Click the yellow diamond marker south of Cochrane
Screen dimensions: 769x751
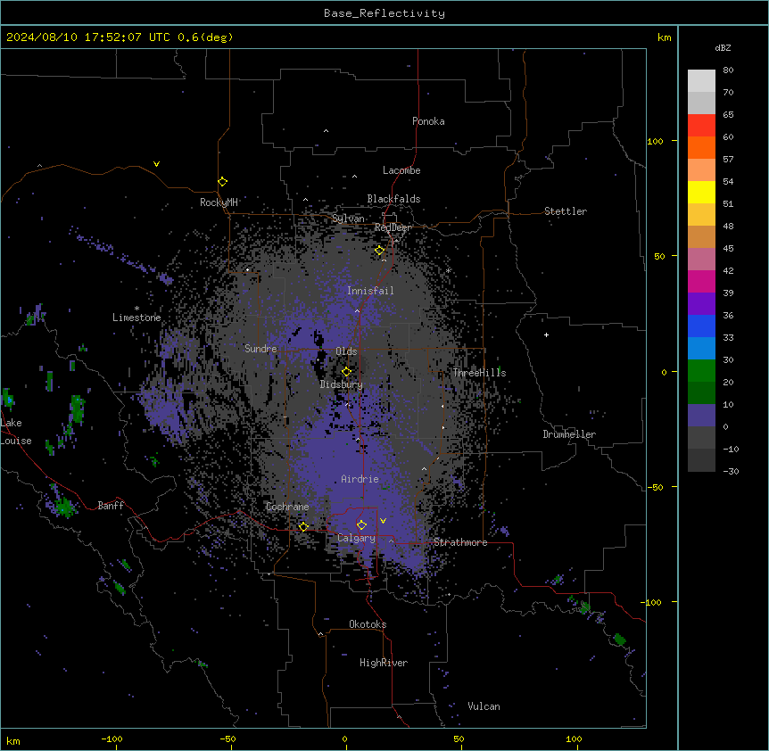click(x=303, y=527)
